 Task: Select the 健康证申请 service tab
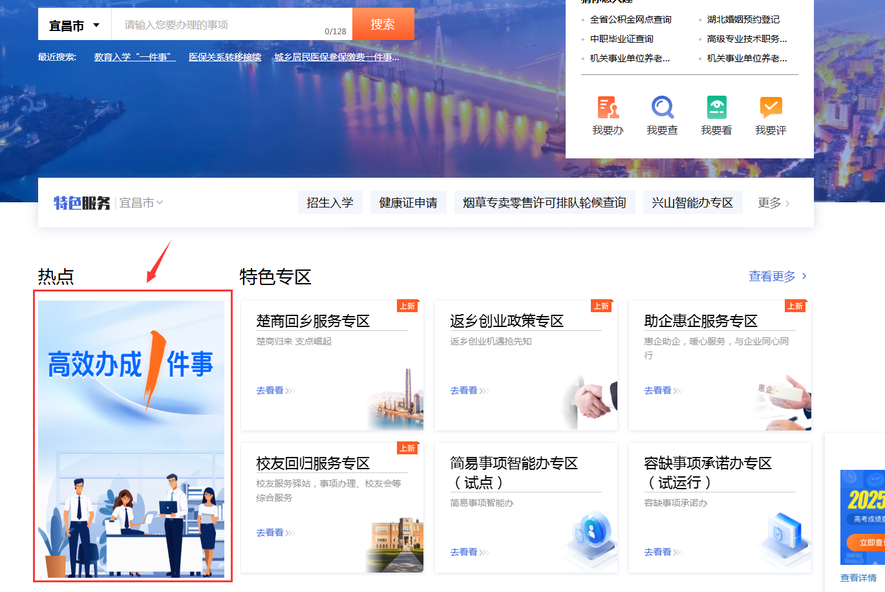pos(408,203)
